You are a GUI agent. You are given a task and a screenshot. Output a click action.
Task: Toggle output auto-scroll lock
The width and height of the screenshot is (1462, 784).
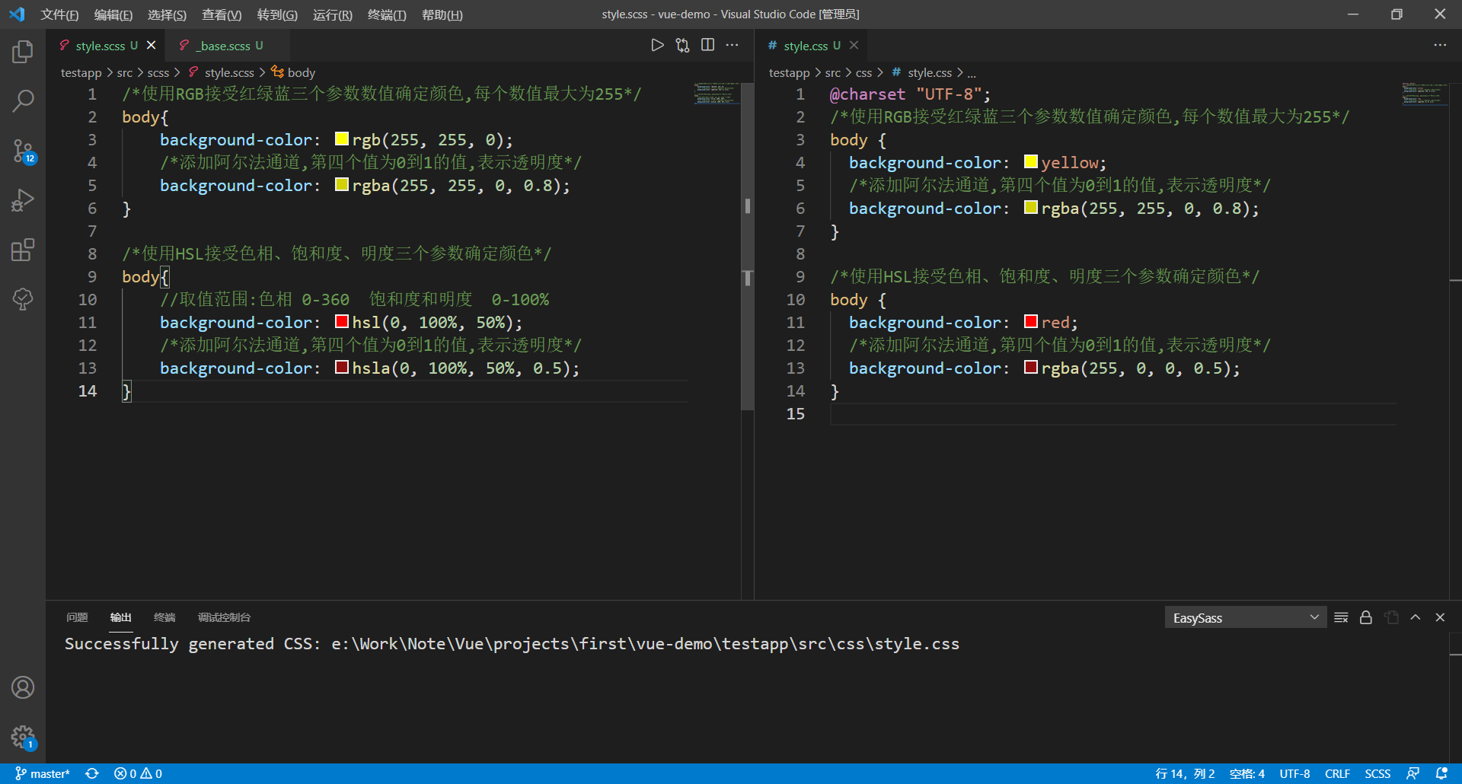point(1365,617)
